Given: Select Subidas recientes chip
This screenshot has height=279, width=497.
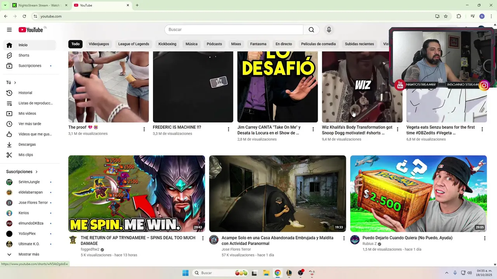Looking at the screenshot, I should coord(360,44).
